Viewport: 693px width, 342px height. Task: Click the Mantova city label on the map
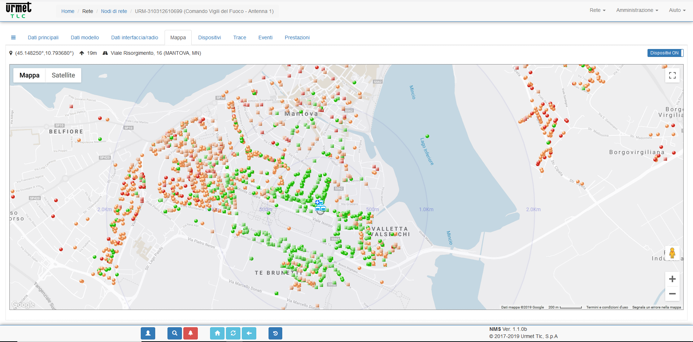coord(301,114)
